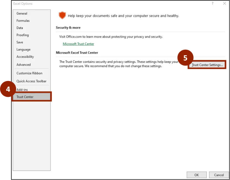230x180 pixels.
Task: Open the Accessibility settings page
Action: point(25,57)
